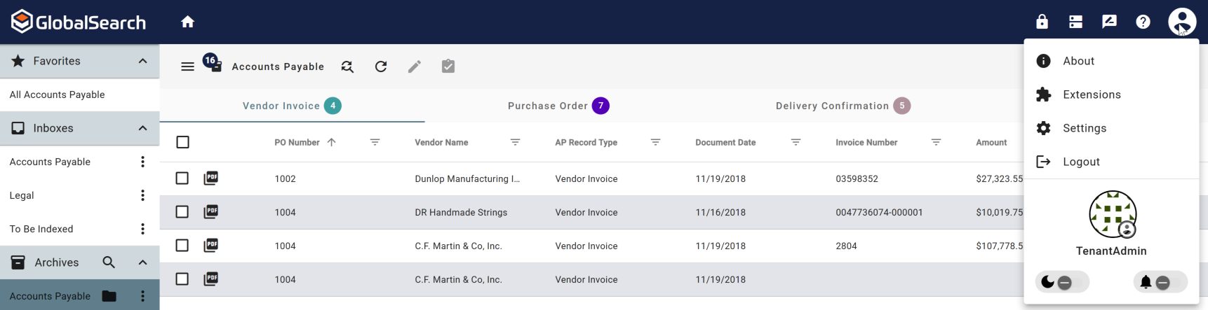This screenshot has height=310, width=1208.
Task: Toggle the dark mode moon switch
Action: click(x=1061, y=282)
